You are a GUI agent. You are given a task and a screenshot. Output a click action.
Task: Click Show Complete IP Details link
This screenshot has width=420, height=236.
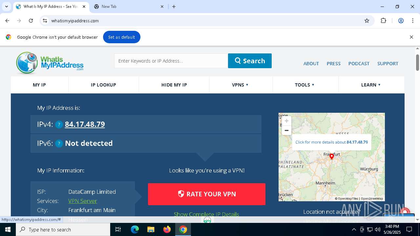tap(206, 214)
